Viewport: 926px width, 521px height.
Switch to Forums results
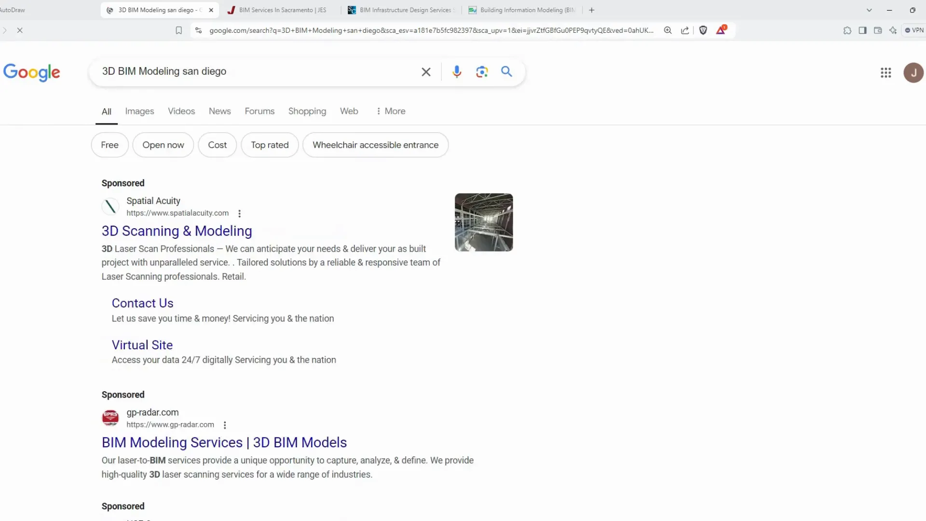click(259, 111)
